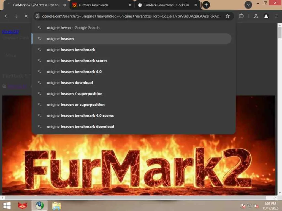
Task: Close the FurMark 2.7 GPU Stress Test tab
Action: [64, 5]
